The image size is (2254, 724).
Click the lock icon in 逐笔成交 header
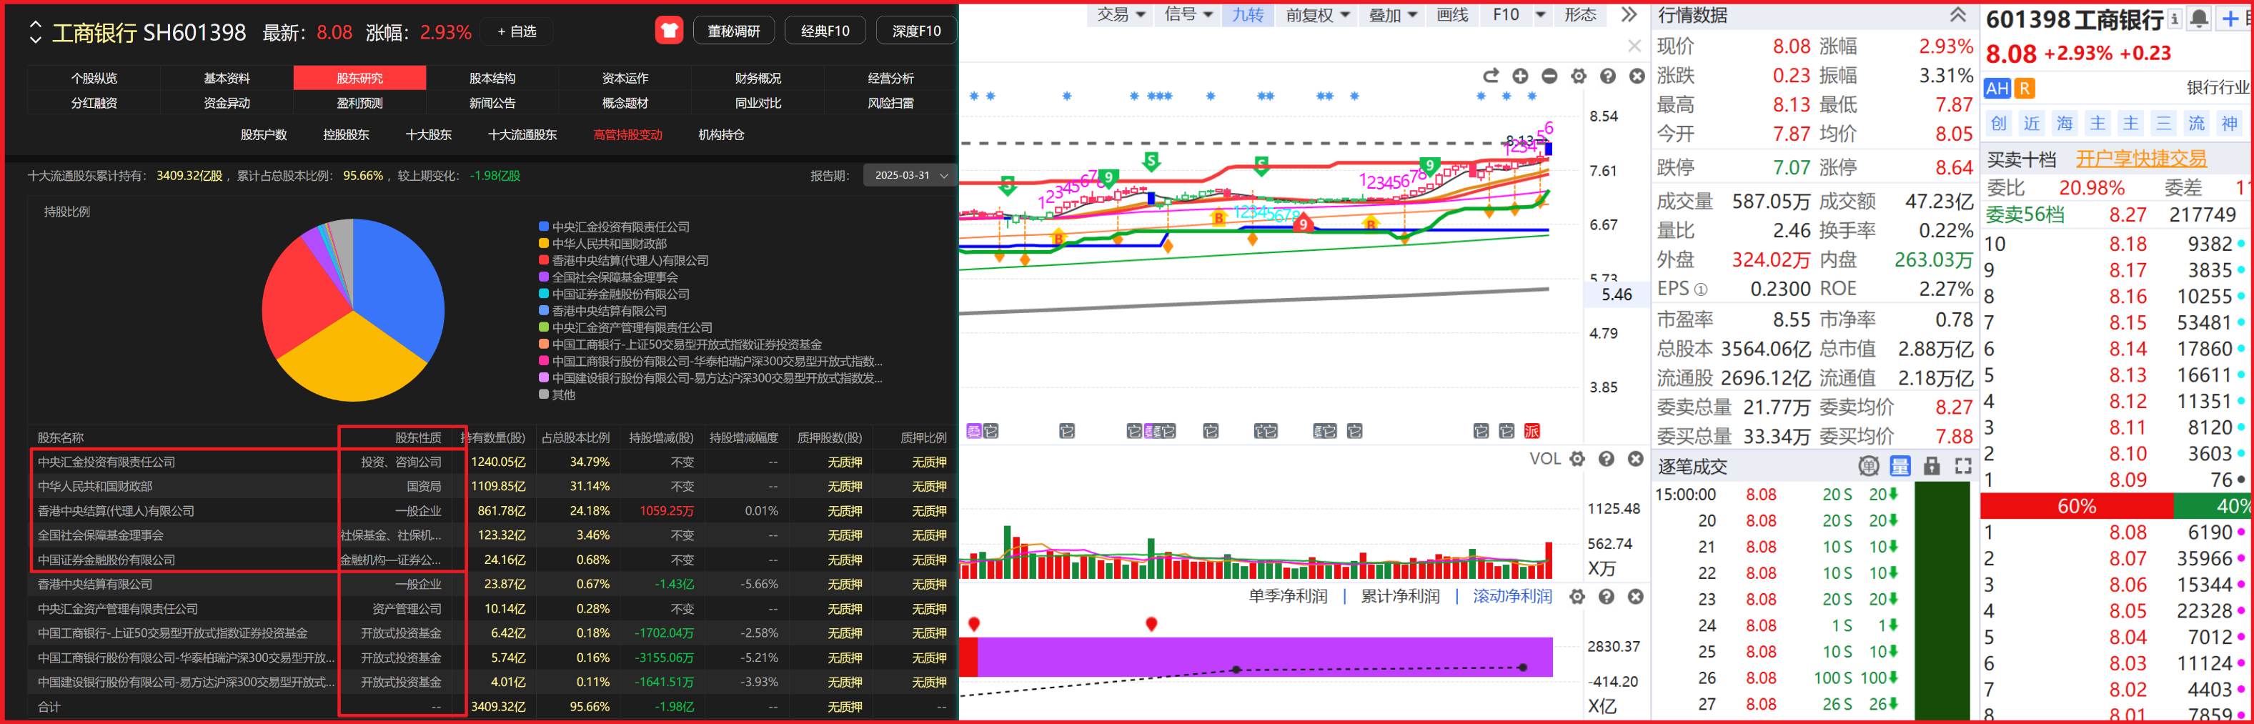pyautogui.click(x=1932, y=466)
